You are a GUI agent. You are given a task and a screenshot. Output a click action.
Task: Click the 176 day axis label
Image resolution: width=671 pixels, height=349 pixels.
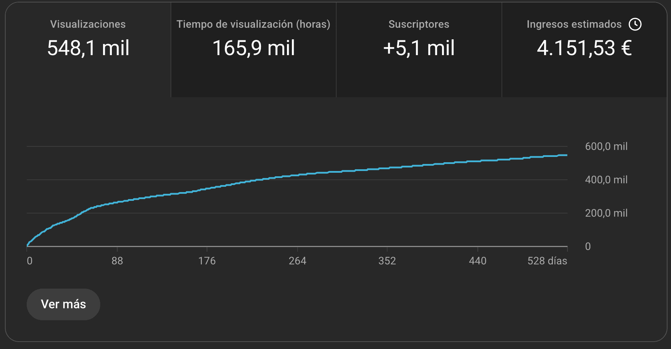(x=207, y=261)
